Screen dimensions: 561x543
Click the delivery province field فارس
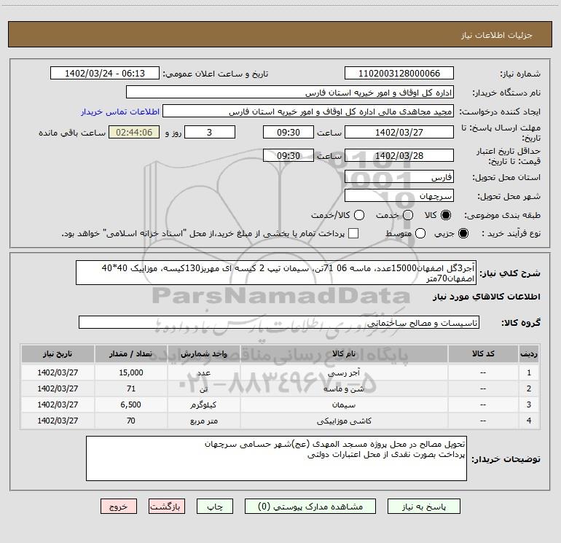[x=399, y=176]
